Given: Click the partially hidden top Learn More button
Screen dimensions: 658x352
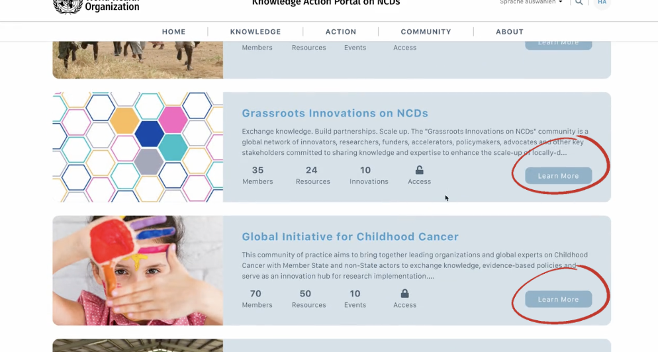Looking at the screenshot, I should tap(558, 44).
